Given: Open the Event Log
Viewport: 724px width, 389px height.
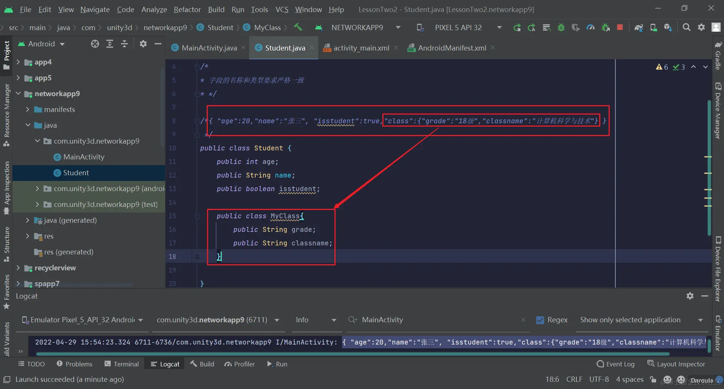Looking at the screenshot, I should click(x=616, y=364).
